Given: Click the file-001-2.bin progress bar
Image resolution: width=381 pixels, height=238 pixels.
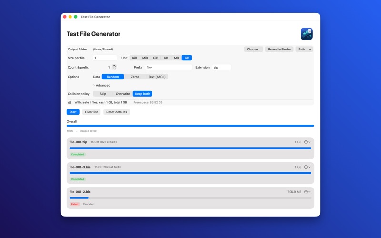Looking at the screenshot, I should [x=190, y=198].
